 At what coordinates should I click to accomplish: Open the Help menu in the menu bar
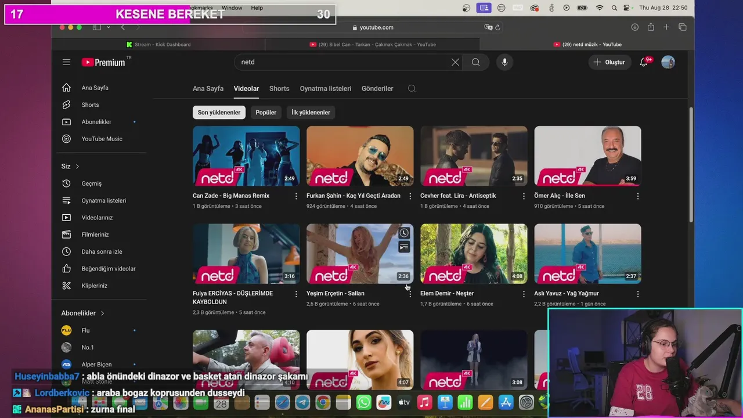pyautogui.click(x=257, y=8)
